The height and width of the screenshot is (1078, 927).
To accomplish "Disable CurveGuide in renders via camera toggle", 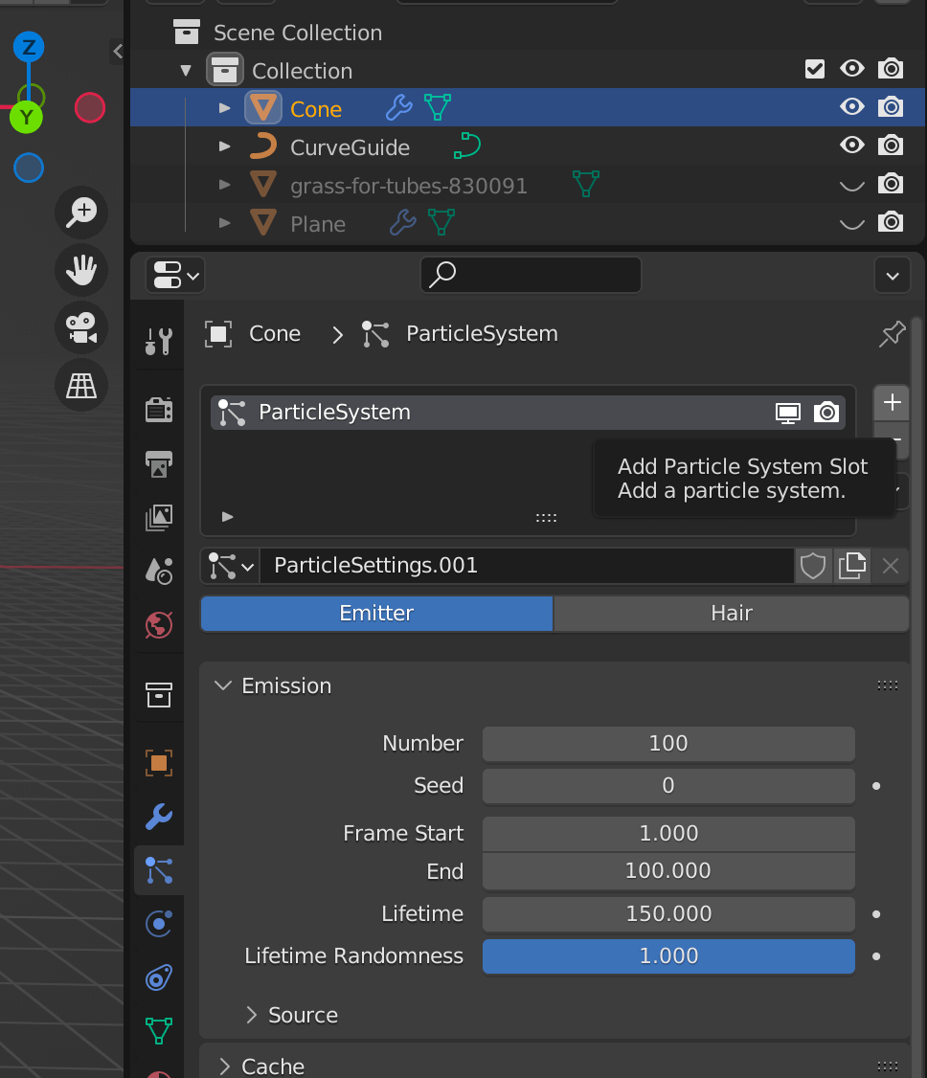I will point(891,145).
